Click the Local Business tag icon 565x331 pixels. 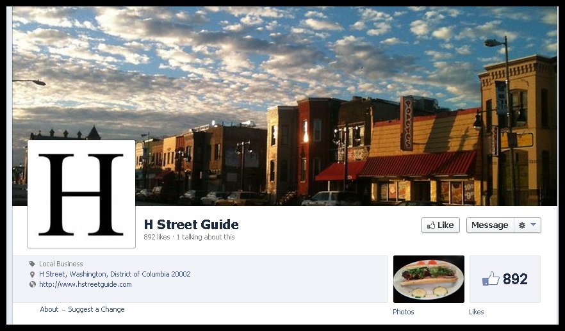33,264
